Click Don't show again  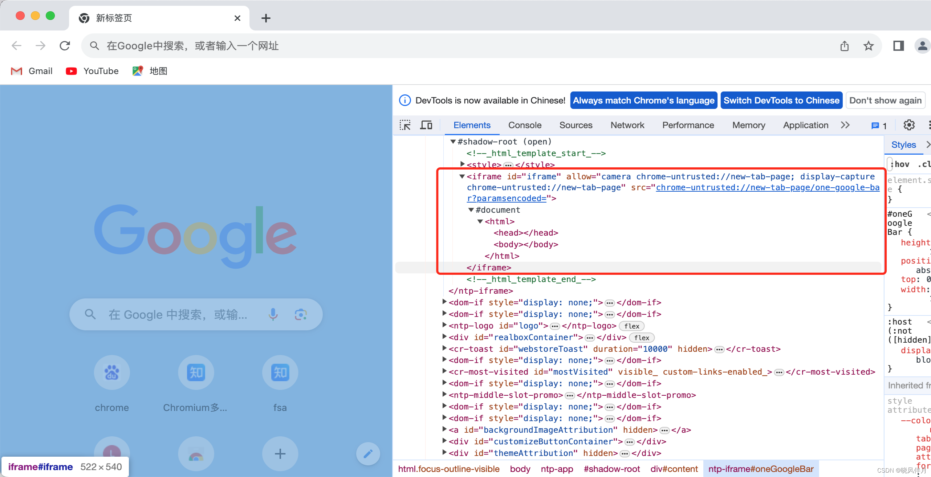(x=885, y=101)
